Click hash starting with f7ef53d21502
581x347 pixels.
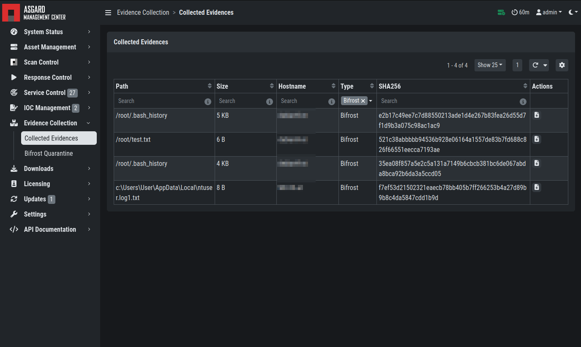click(453, 192)
